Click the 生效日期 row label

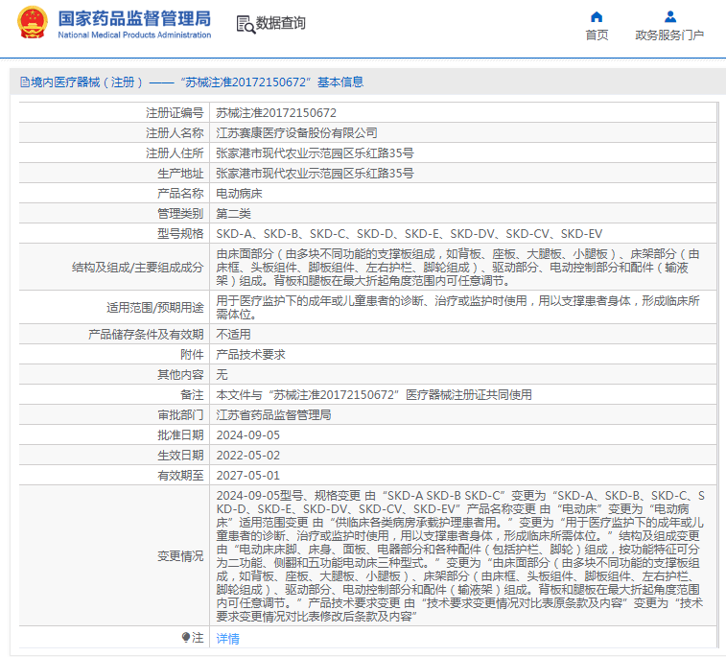[180, 456]
